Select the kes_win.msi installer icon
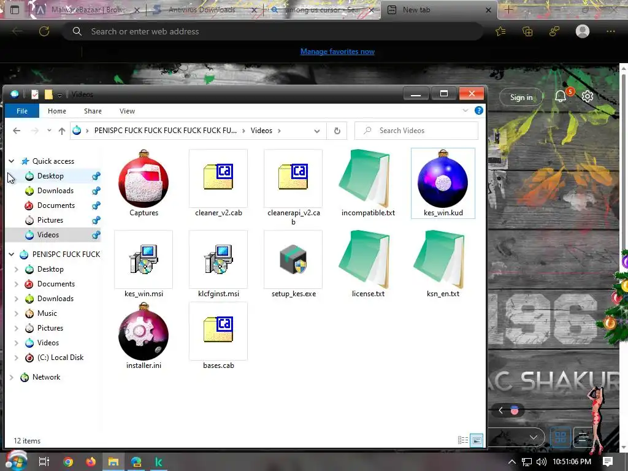Screen dimensions: 628x471 pos(144,259)
